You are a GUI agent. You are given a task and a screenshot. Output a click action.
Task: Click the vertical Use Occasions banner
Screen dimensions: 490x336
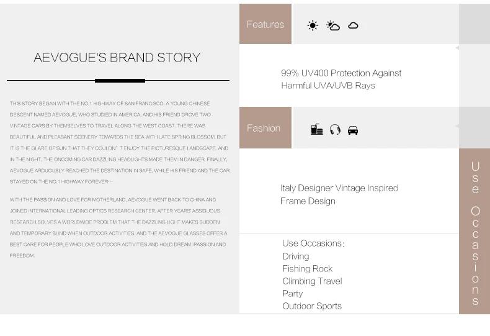(x=474, y=232)
